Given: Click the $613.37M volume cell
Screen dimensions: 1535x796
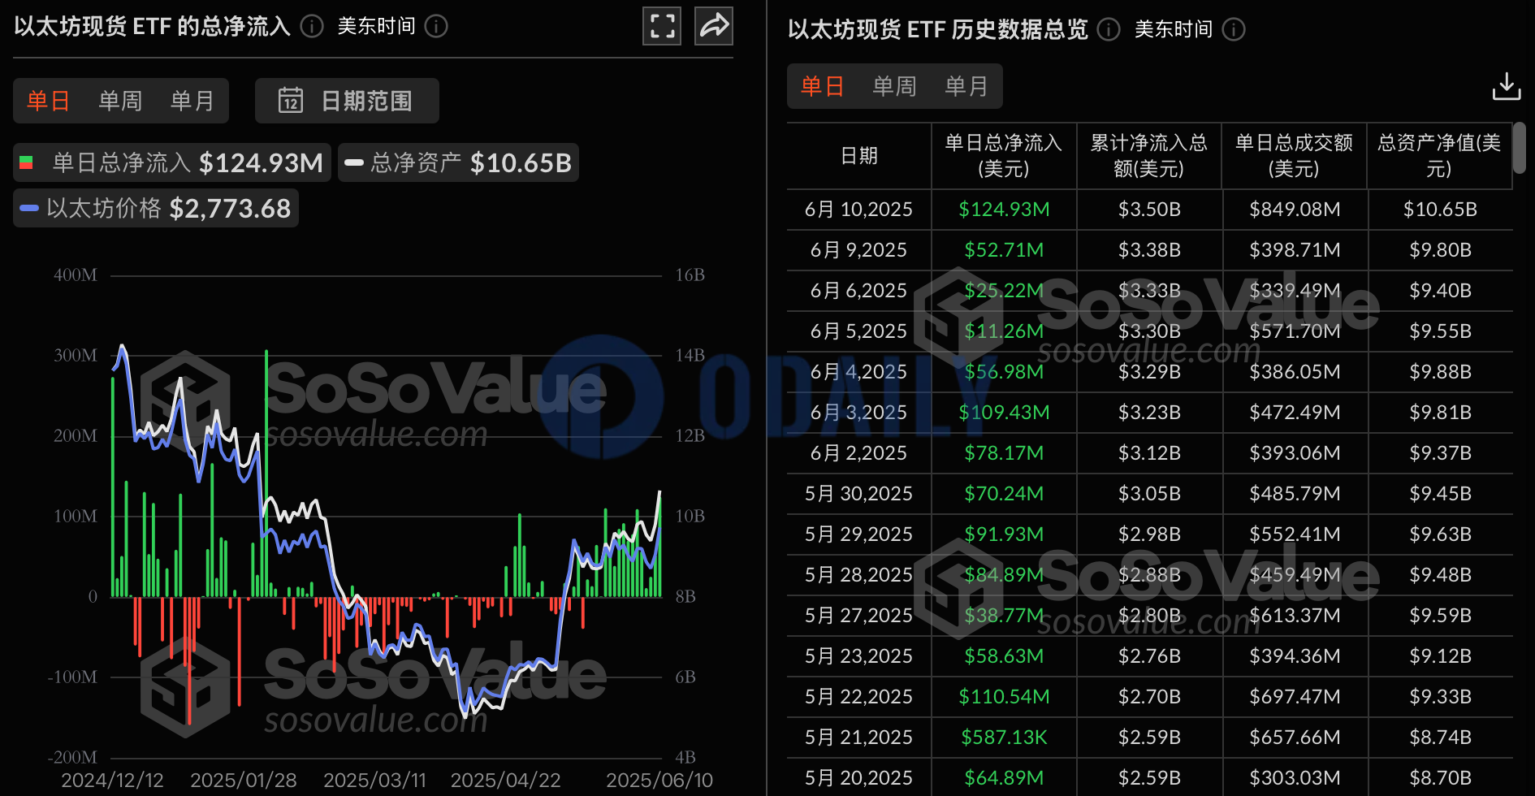Looking at the screenshot, I should (1295, 616).
